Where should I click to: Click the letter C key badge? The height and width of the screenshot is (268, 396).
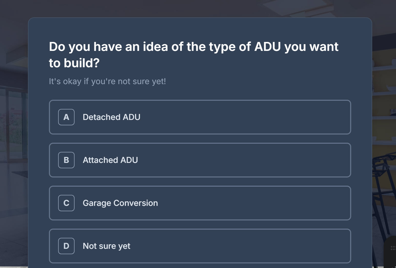point(66,203)
